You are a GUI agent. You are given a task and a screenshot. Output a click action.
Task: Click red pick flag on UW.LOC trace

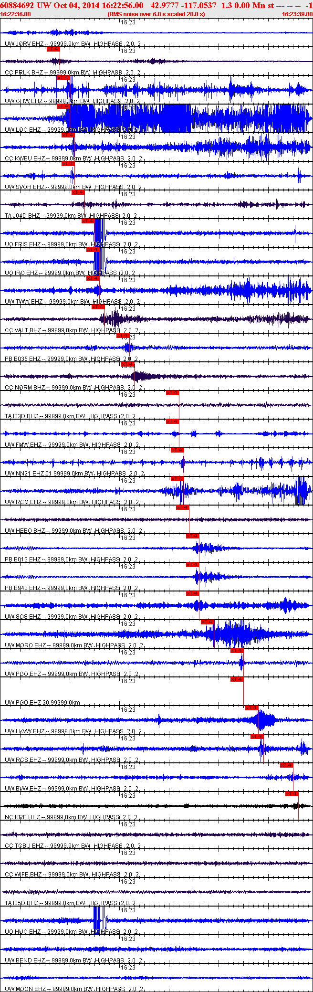pos(63,106)
